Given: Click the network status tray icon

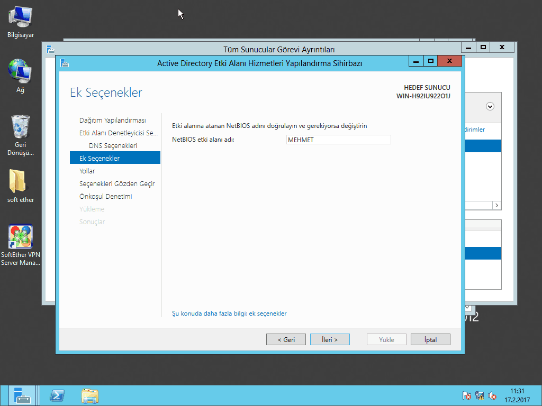Looking at the screenshot, I should click(x=480, y=395).
